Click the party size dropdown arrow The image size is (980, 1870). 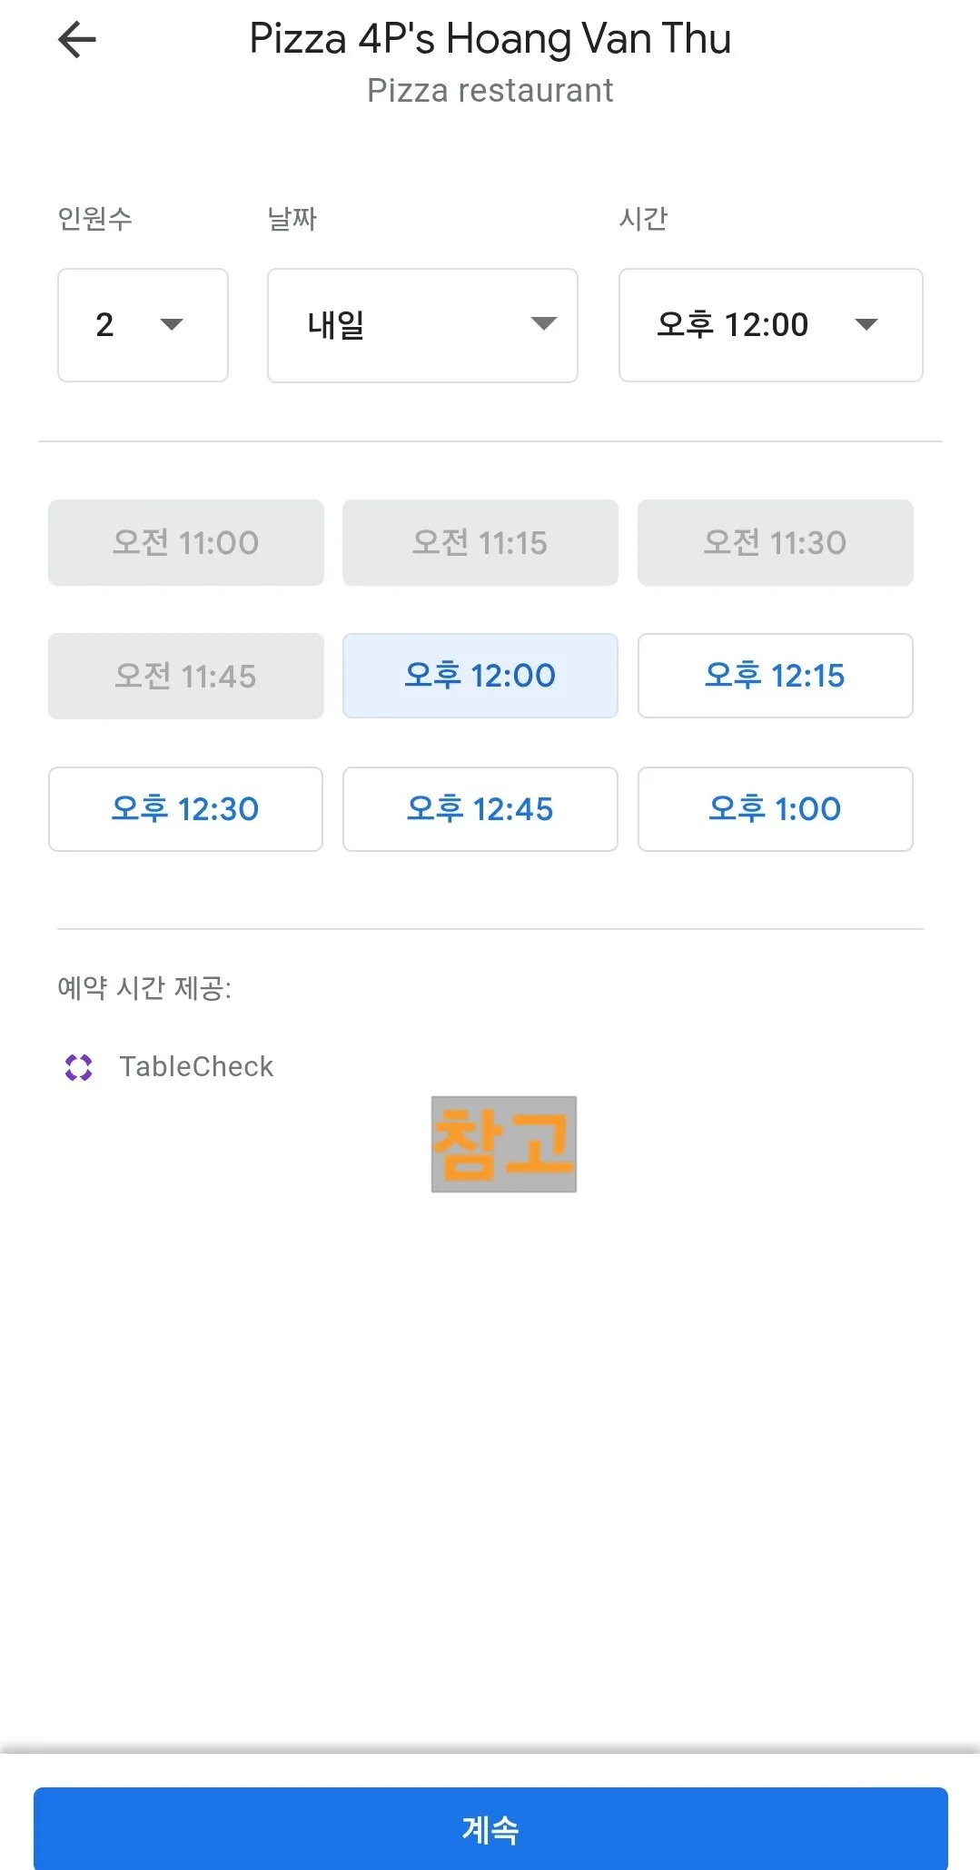(172, 324)
